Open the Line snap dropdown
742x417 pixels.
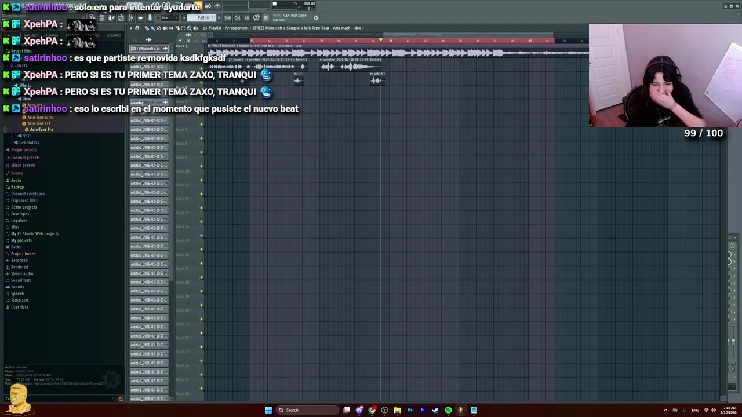pyautogui.click(x=170, y=18)
